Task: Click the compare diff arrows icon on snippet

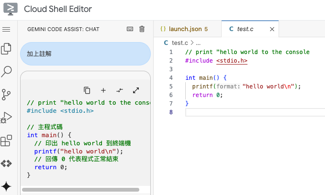Action: pyautogui.click(x=120, y=90)
